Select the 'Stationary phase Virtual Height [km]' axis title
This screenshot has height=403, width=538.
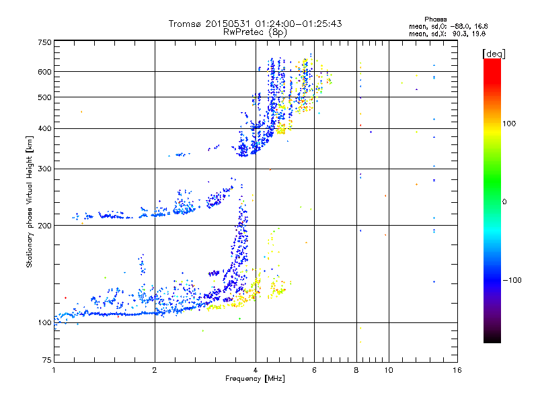pos(29,201)
